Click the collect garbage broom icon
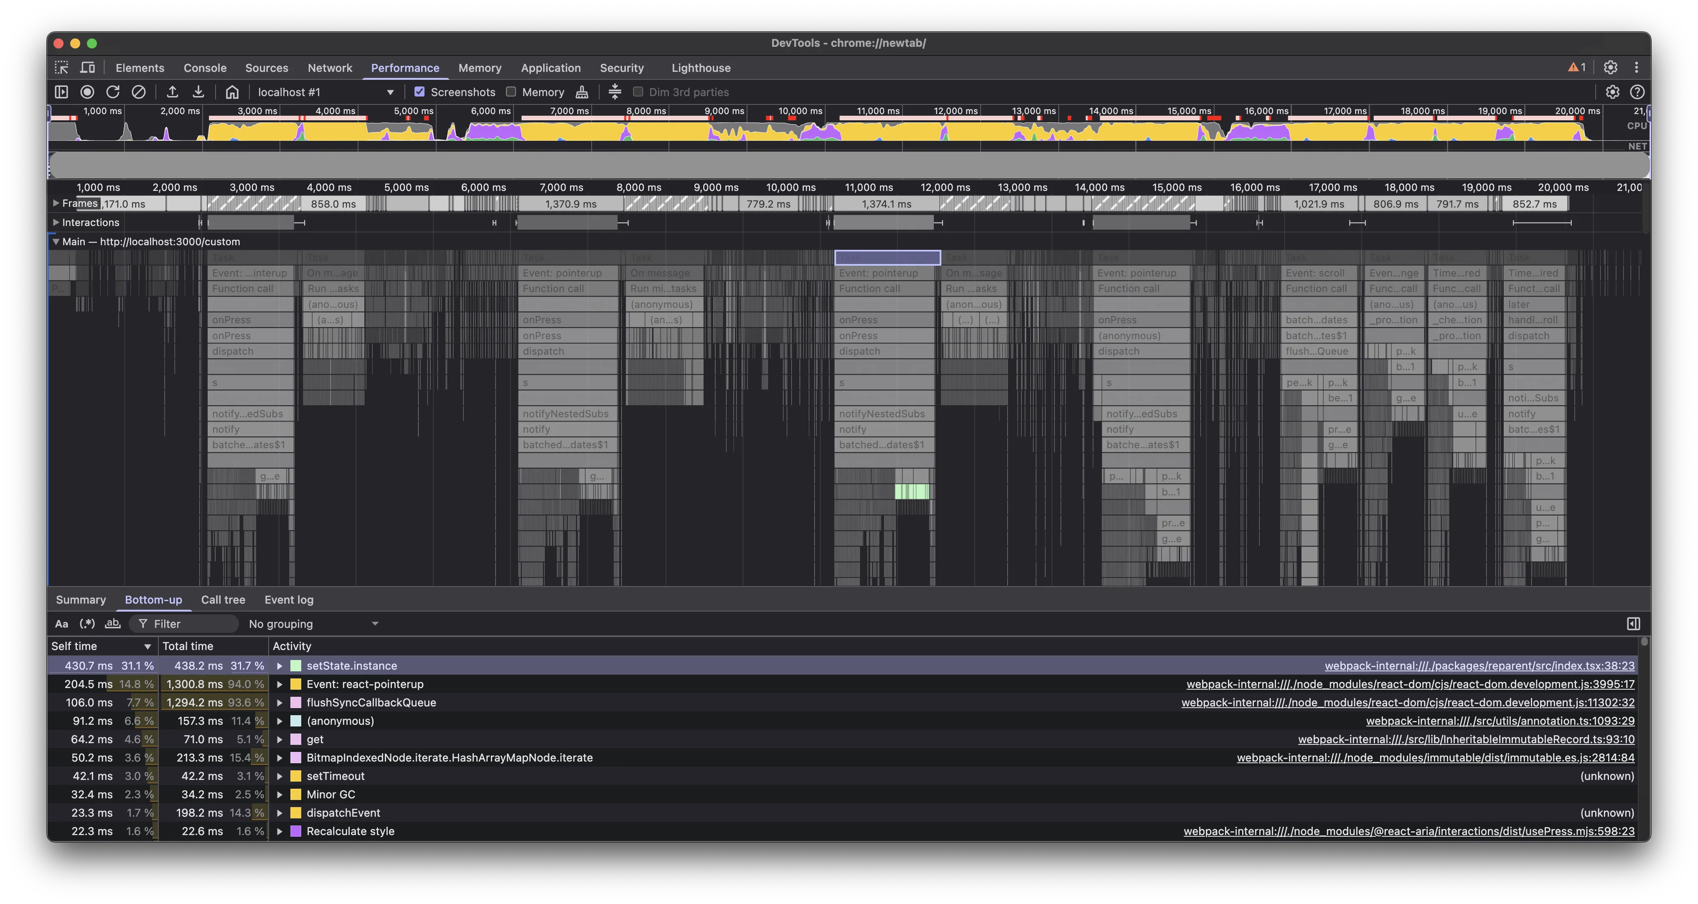The image size is (1698, 904). pyautogui.click(x=581, y=92)
